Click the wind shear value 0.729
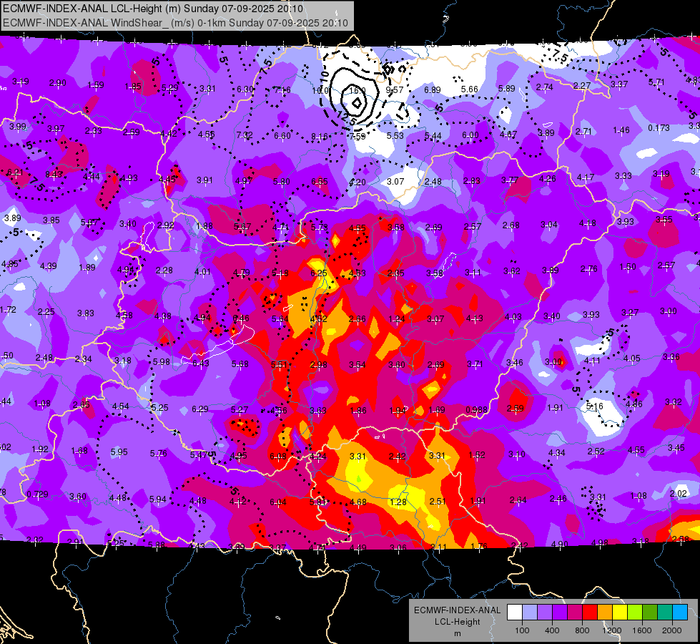The width and height of the screenshot is (700, 644). (37, 494)
